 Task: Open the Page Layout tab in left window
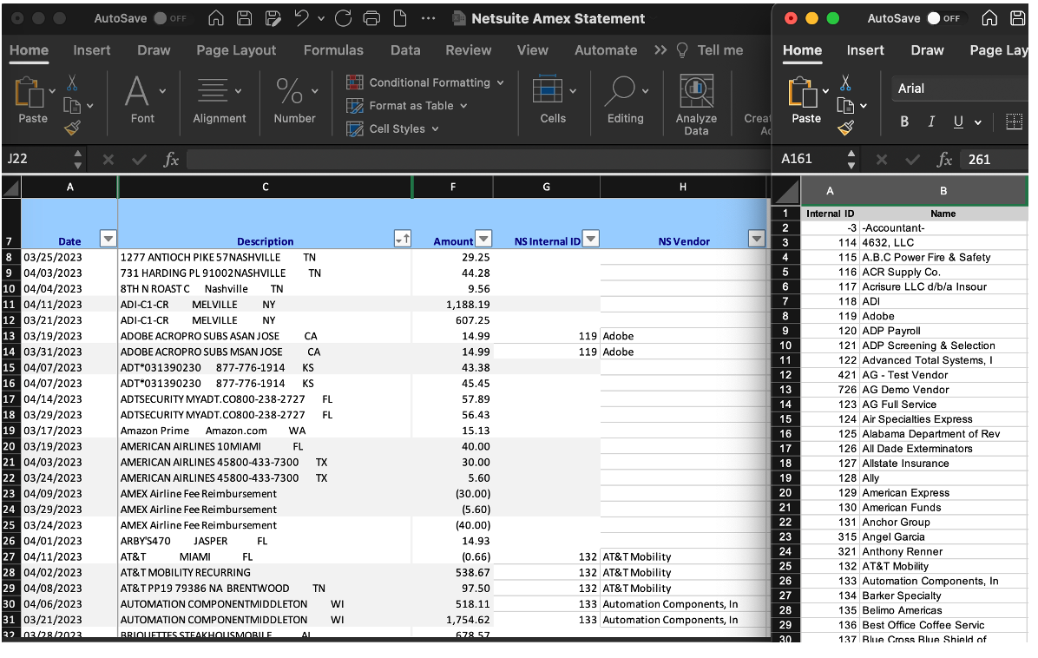(236, 50)
